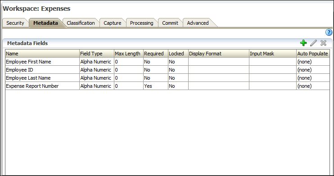
Task: Click the Required Yes value for Expense Report Number
Action: click(148, 86)
